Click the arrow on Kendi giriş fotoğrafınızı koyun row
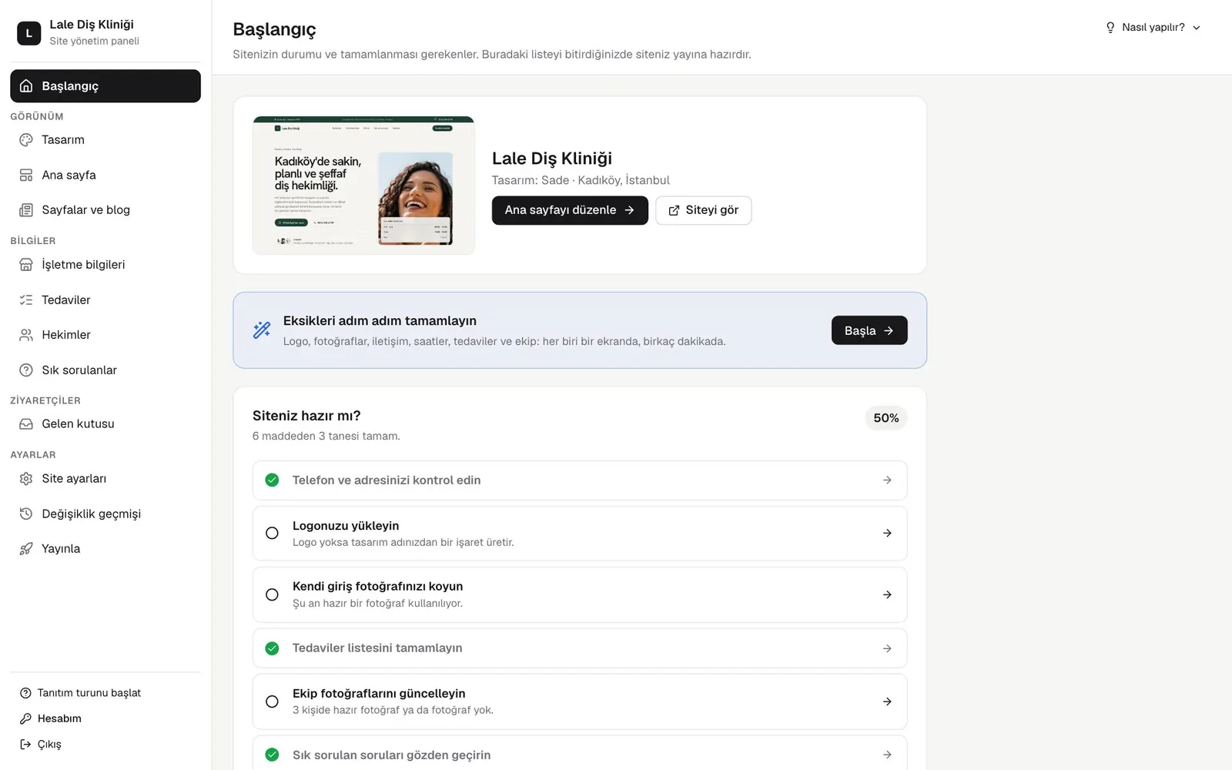The height and width of the screenshot is (770, 1232). click(887, 594)
